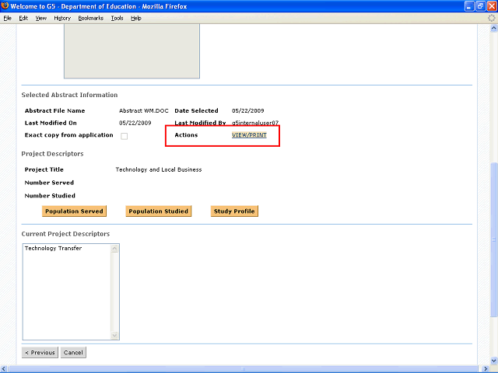The height and width of the screenshot is (373, 498).
Task: Open the VIEW/PRINT abstract link
Action: tap(249, 135)
